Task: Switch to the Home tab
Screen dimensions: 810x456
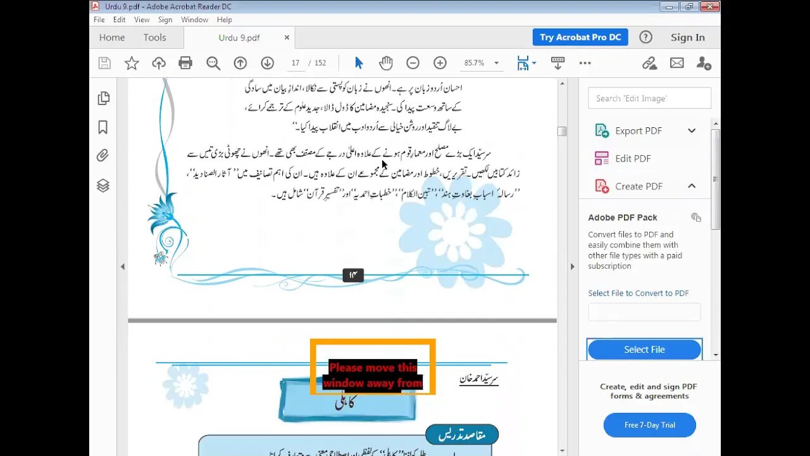Action: click(x=112, y=37)
